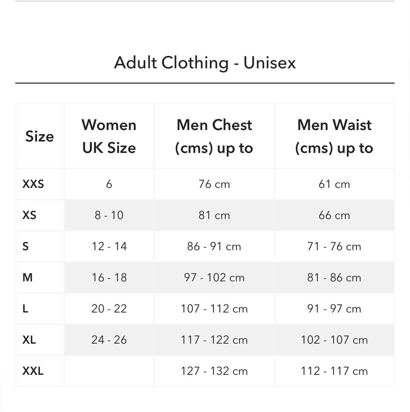Select the 117 - 122 cm chest value
This screenshot has height=412, width=410.
[214, 340]
